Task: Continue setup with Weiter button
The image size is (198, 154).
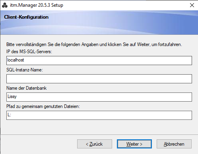Action: click(x=134, y=144)
